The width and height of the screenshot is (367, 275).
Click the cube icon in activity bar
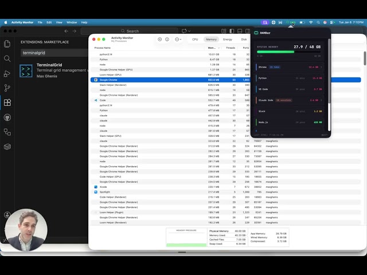(7, 147)
